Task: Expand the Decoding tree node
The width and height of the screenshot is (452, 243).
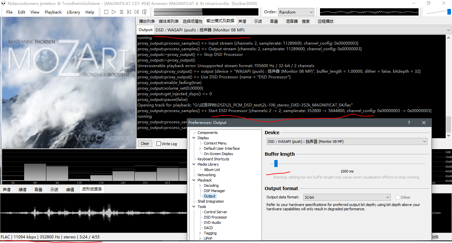Action: (x=200, y=185)
